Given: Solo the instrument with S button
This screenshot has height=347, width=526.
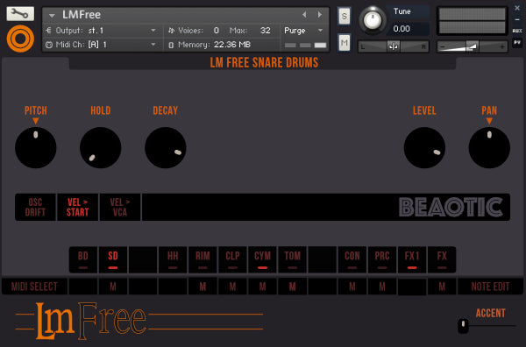Looking at the screenshot, I should click(x=345, y=16).
